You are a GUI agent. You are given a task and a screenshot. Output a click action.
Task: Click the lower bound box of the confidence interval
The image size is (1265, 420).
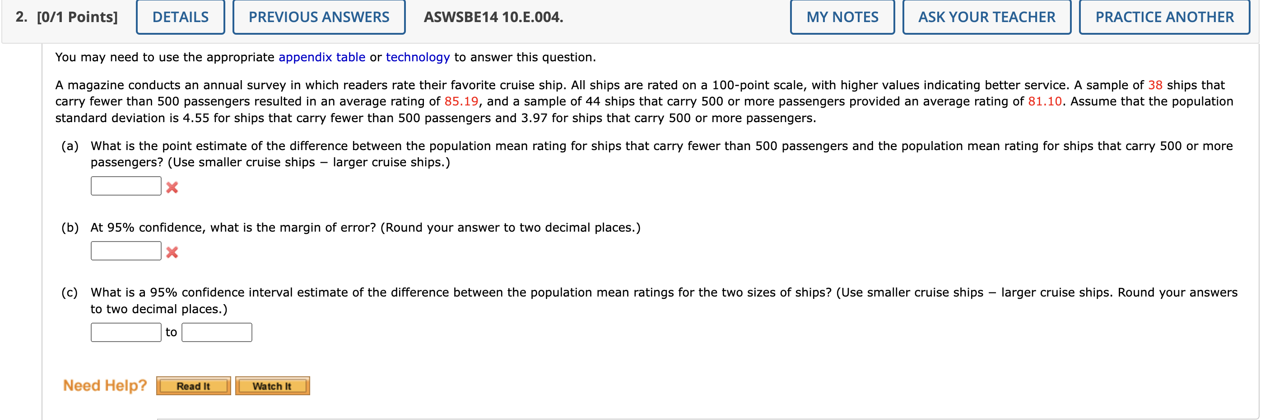[x=126, y=332]
